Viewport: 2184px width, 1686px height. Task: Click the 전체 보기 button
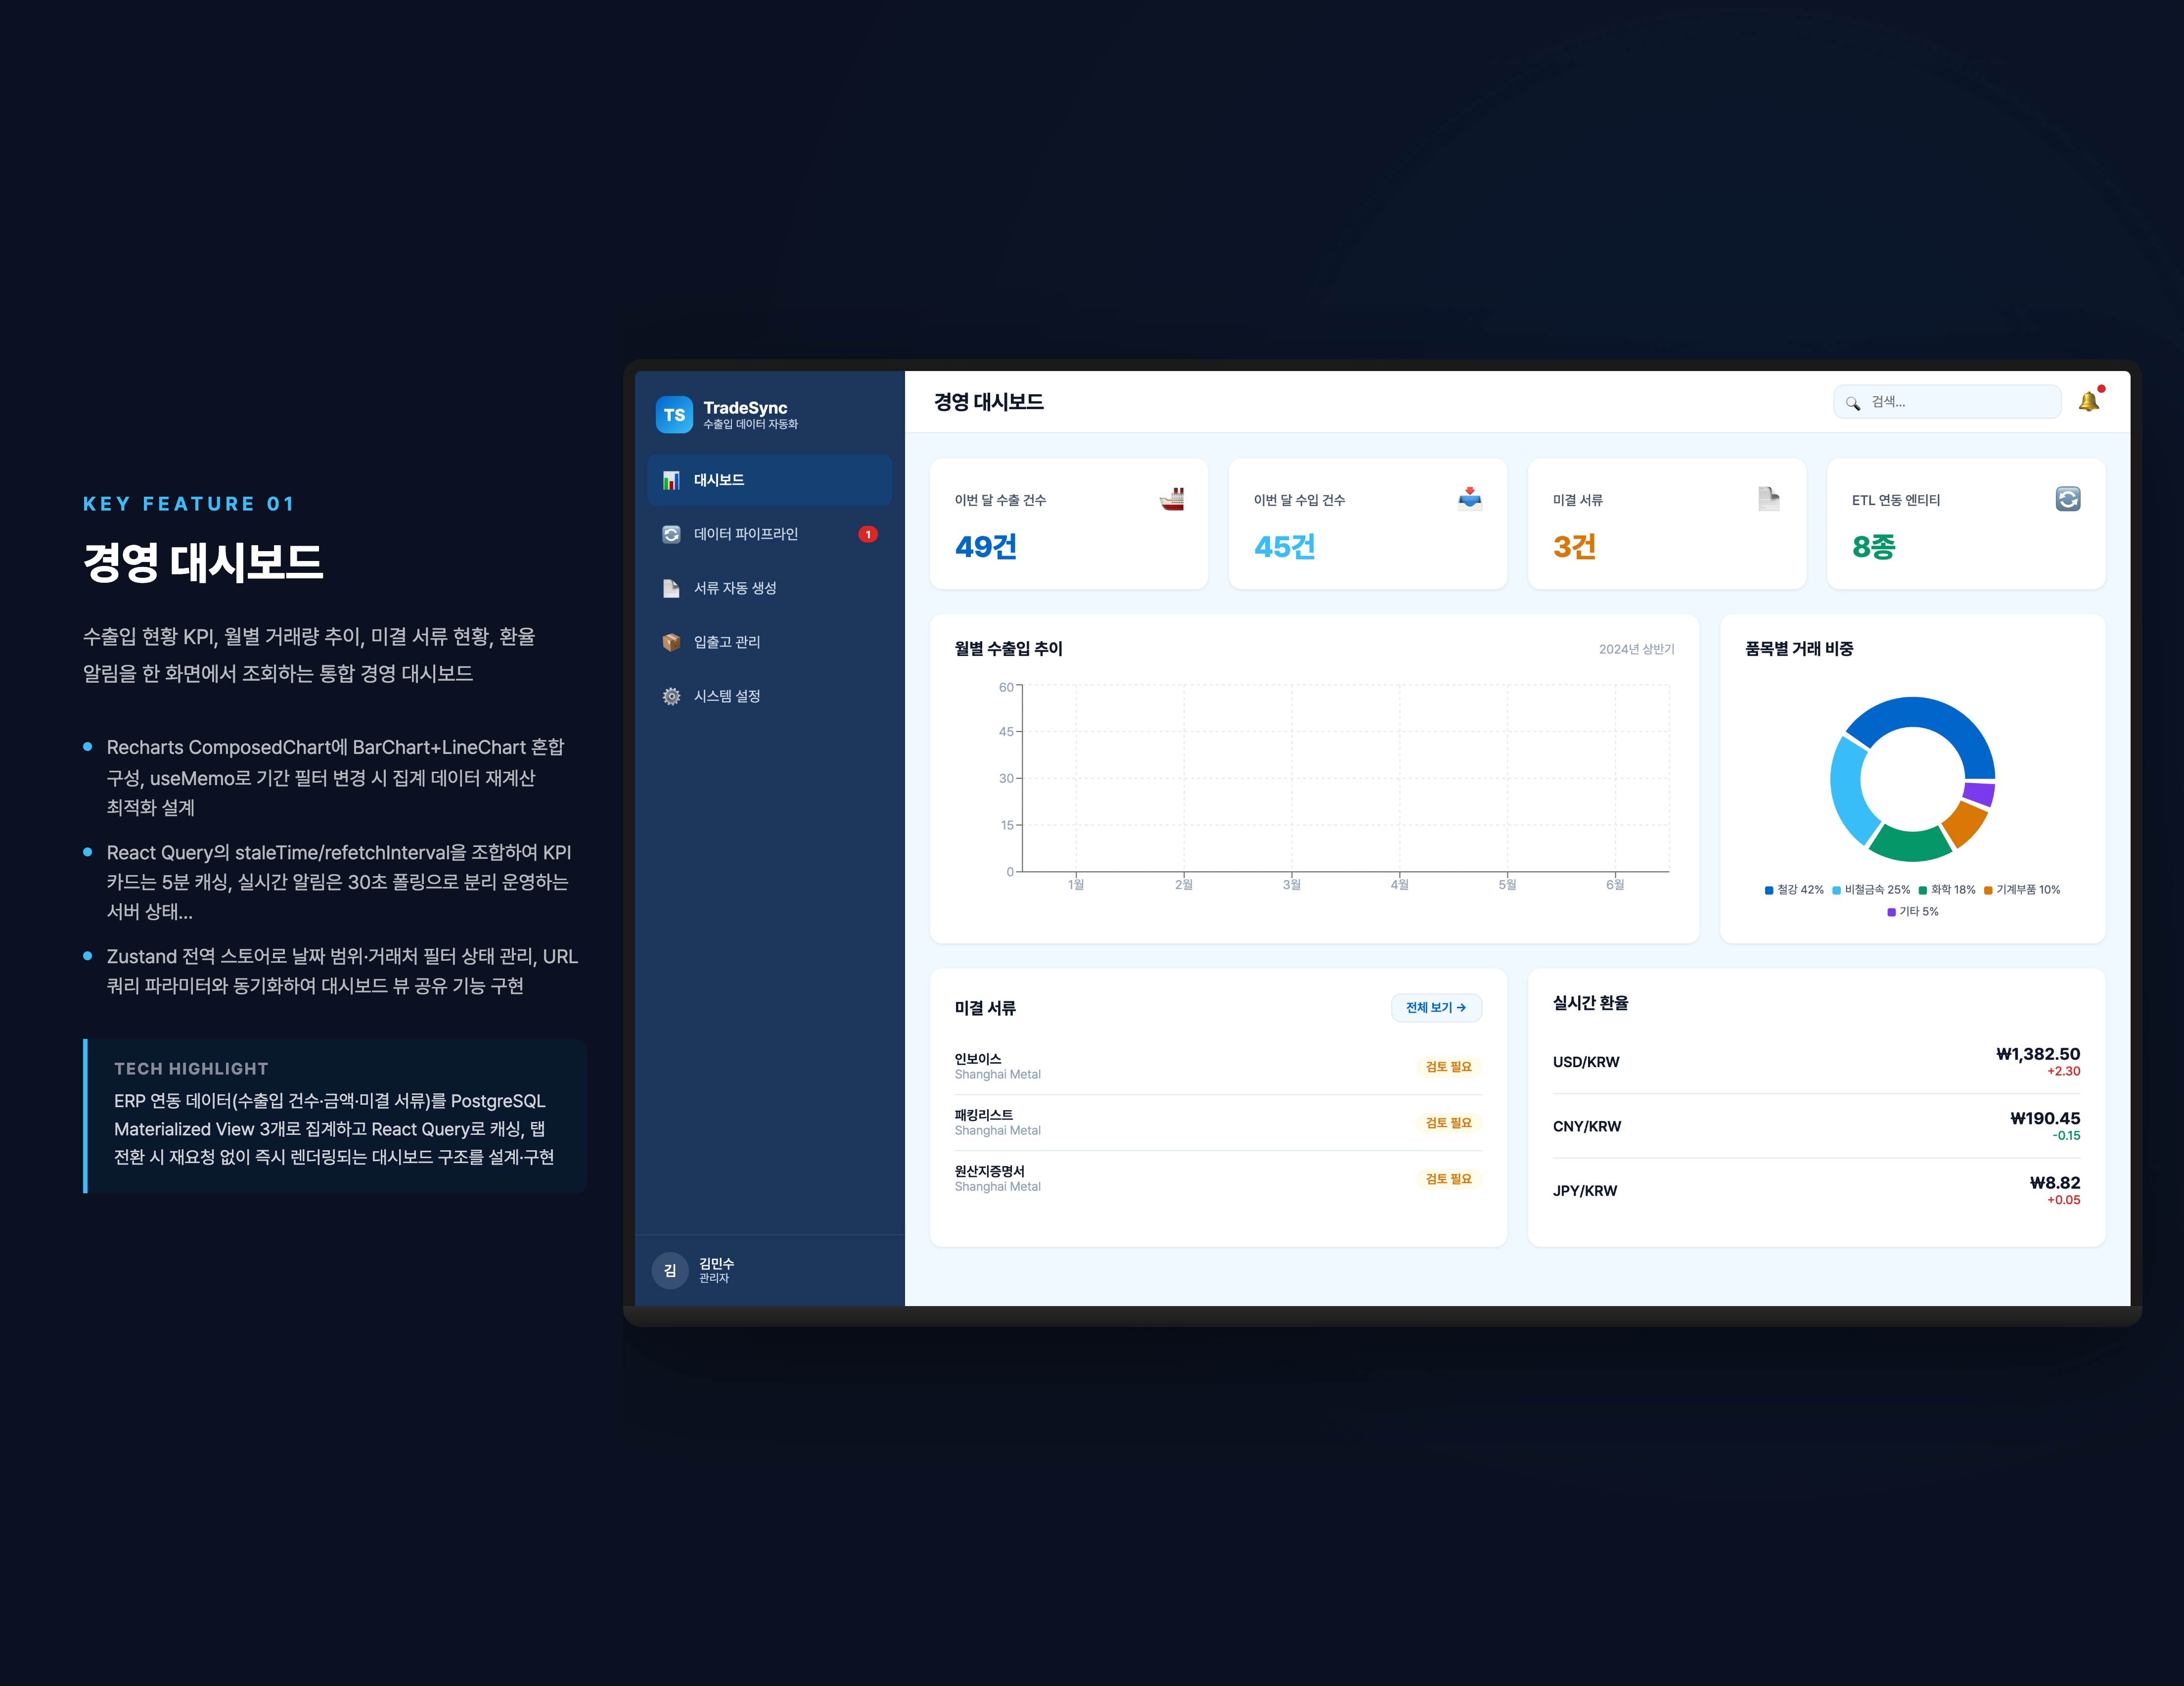pos(1435,1008)
